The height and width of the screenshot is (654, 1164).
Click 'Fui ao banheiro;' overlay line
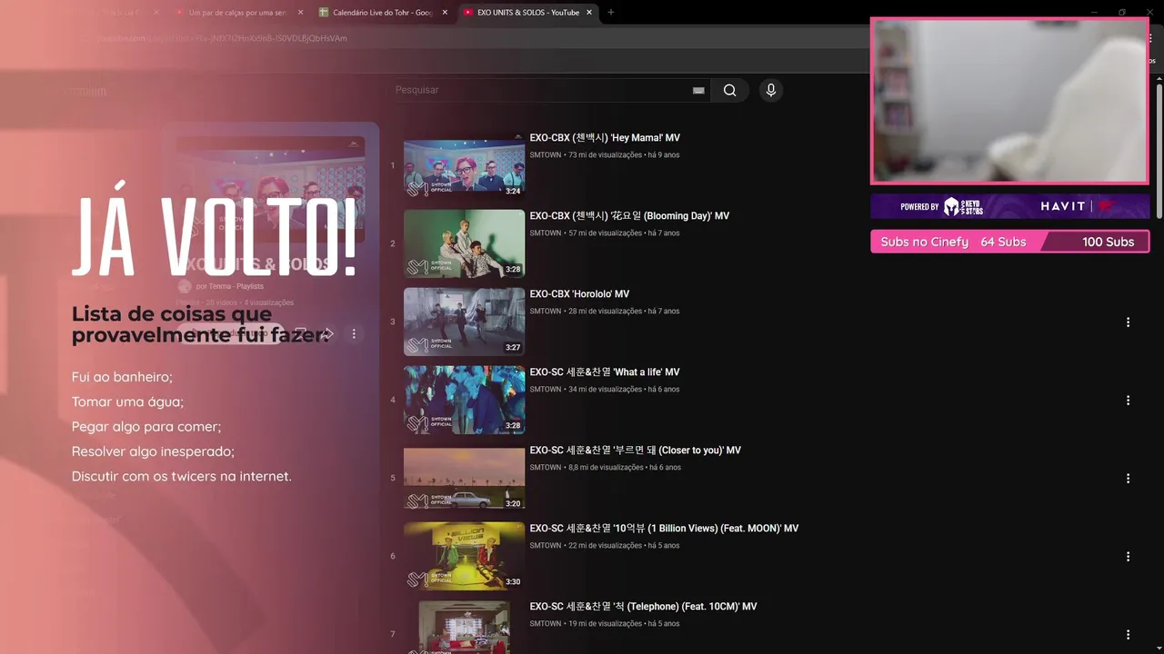(x=122, y=377)
